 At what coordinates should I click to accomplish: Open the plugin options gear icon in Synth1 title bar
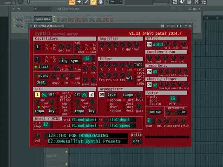pyautogui.click(x=35, y=26)
